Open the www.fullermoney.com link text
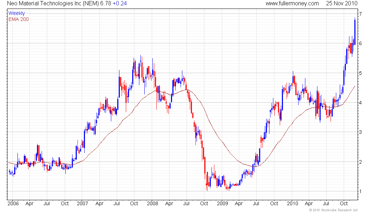Screen dimensions: 391x213 click(x=292, y=4)
